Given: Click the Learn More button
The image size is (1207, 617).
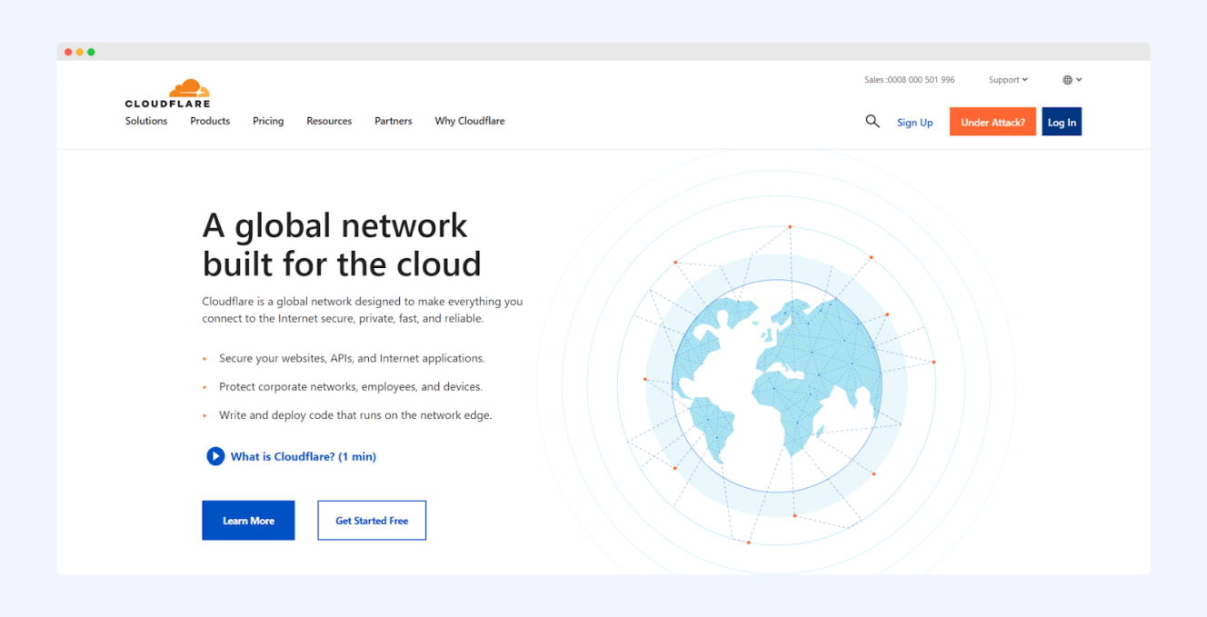Looking at the screenshot, I should click(248, 521).
